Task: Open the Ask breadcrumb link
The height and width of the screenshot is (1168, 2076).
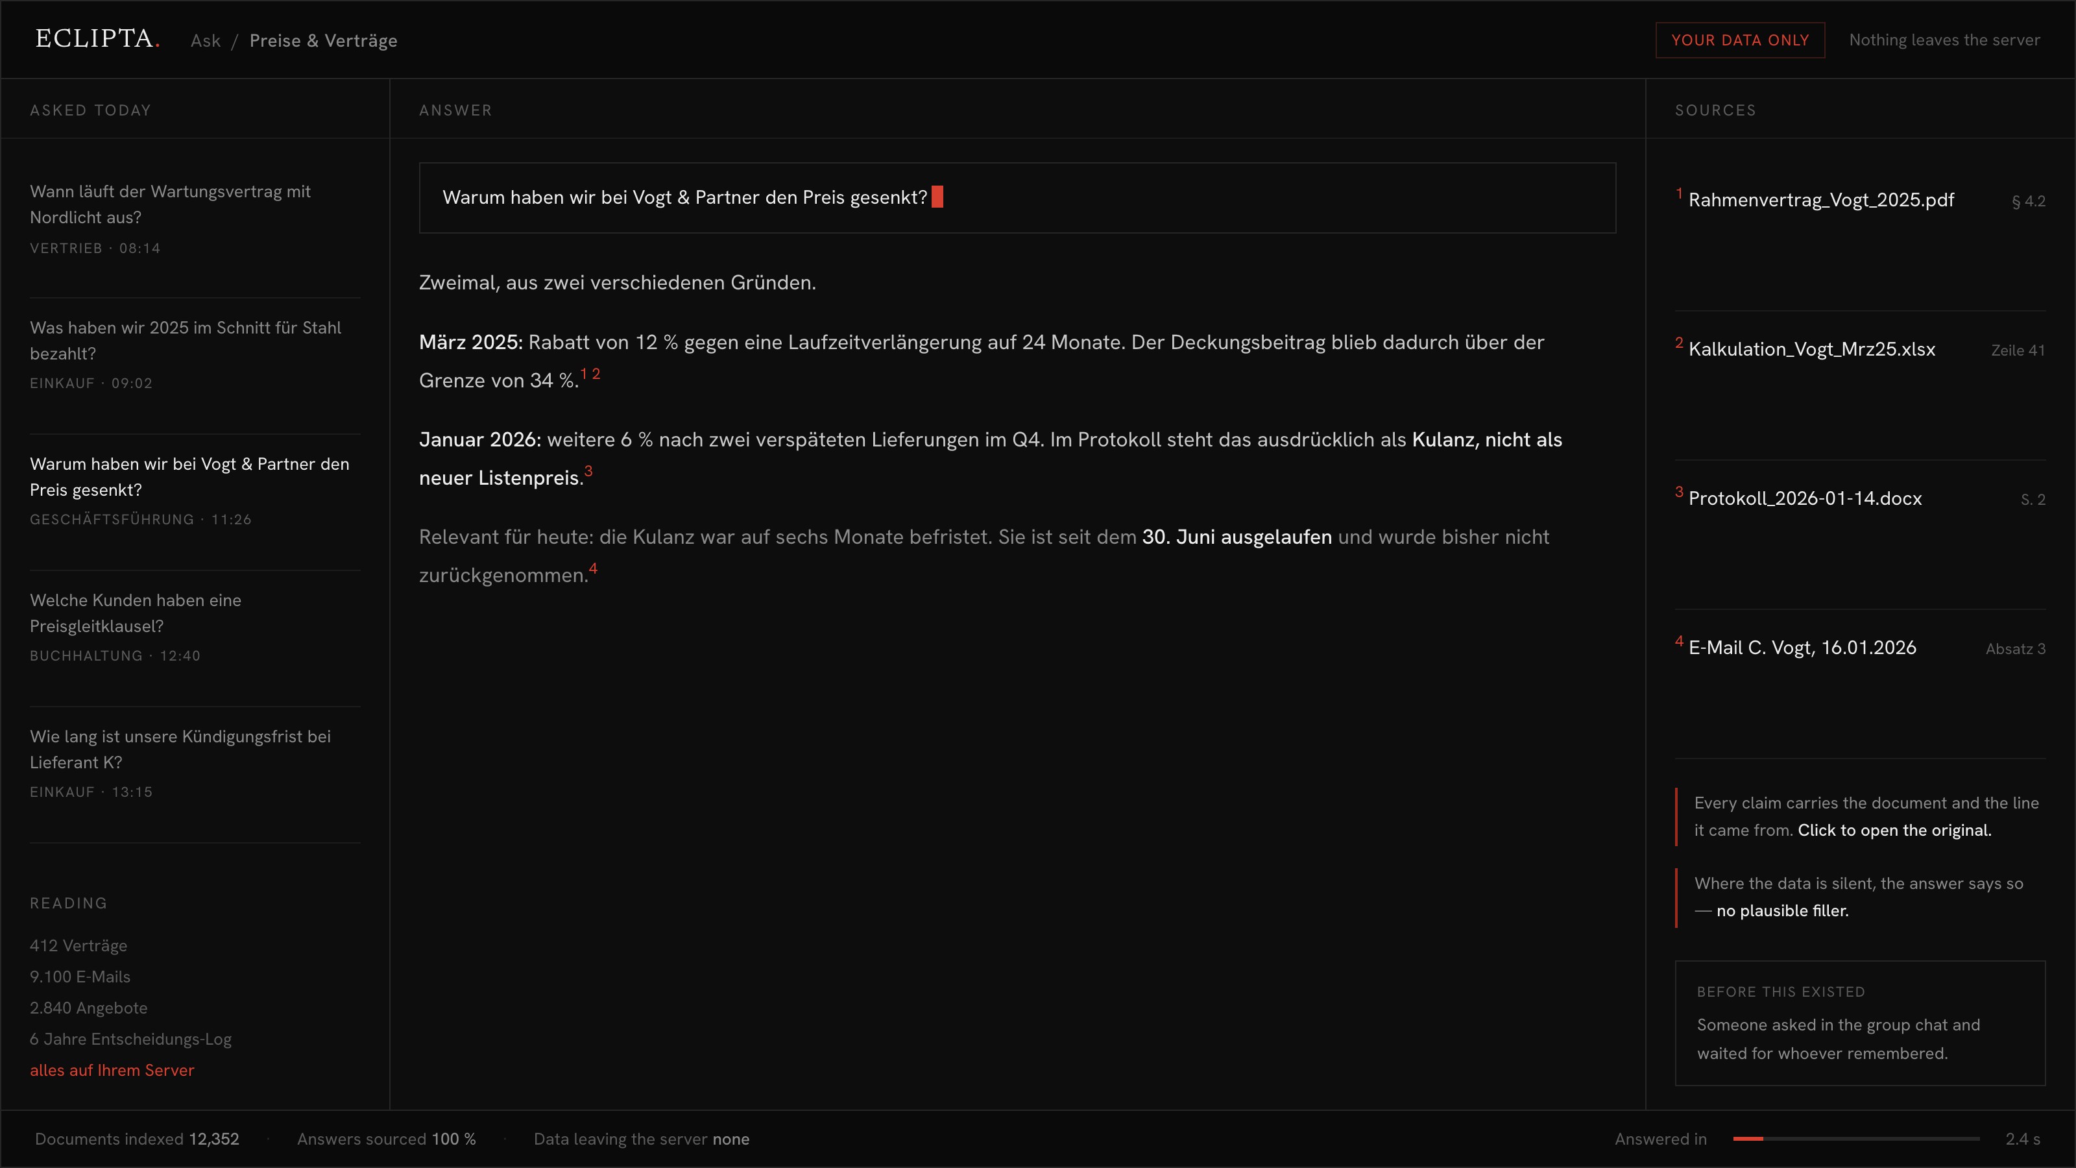Action: (x=206, y=40)
